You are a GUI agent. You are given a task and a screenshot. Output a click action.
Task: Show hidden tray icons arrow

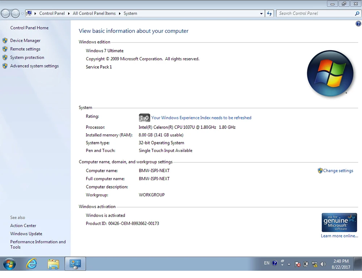289,264
